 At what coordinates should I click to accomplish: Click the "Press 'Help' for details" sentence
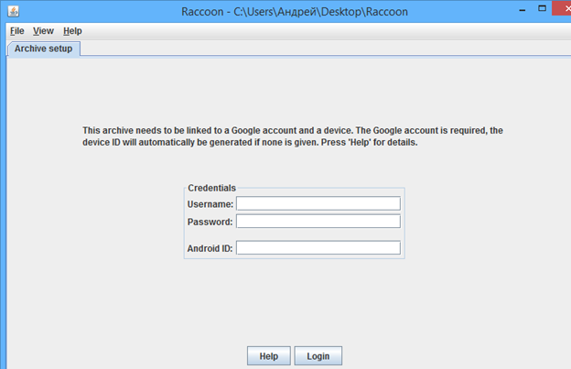pos(366,143)
